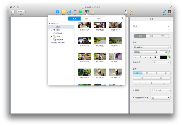
Task: Toggle bold text formatting button
Action: pos(140,57)
